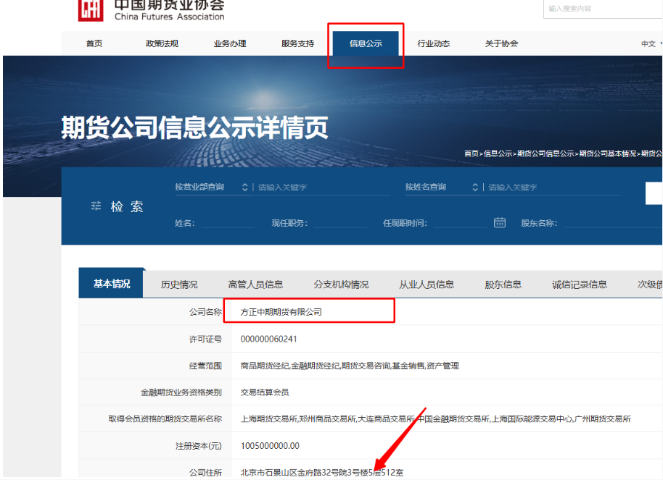Open the 首页 navigation menu
The image size is (663, 480).
pyautogui.click(x=94, y=43)
